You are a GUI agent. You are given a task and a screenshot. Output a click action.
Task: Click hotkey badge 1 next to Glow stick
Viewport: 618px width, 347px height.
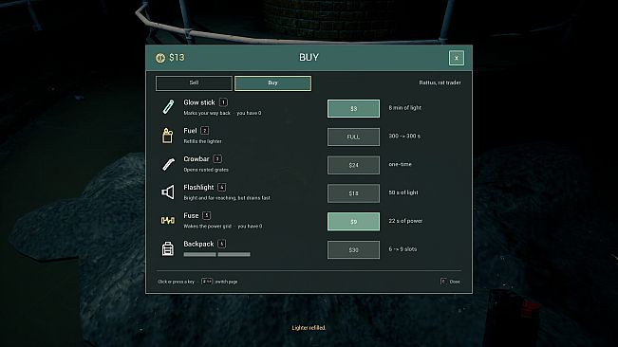pyautogui.click(x=223, y=102)
